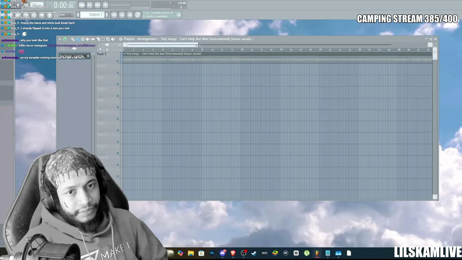Image resolution: width=462 pixels, height=260 pixels.
Task: Open FL Studio from the taskbar
Action: pos(317,253)
